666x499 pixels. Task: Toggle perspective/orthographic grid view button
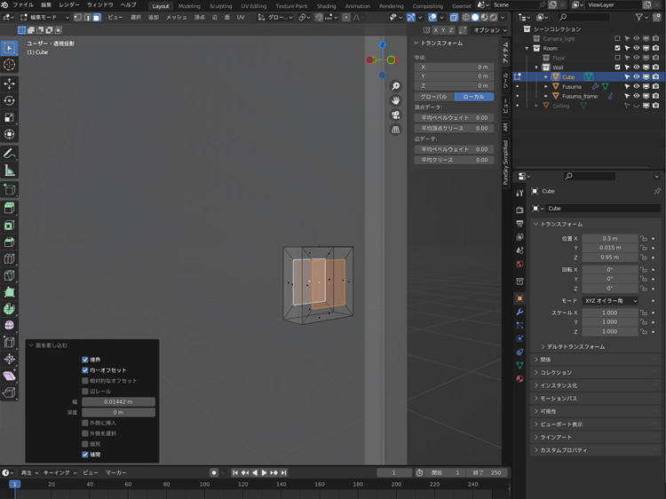[395, 130]
